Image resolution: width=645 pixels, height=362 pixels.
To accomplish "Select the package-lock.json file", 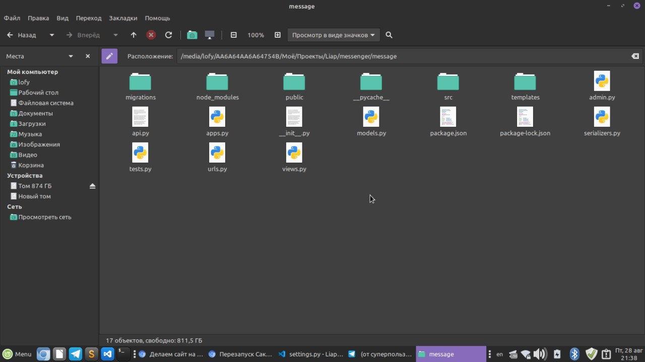I will tap(525, 122).
